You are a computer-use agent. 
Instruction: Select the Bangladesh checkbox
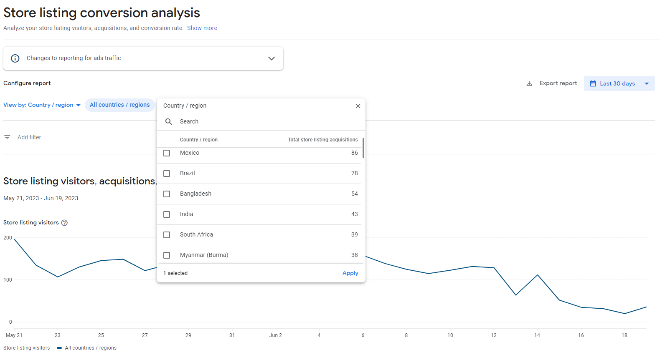click(167, 194)
